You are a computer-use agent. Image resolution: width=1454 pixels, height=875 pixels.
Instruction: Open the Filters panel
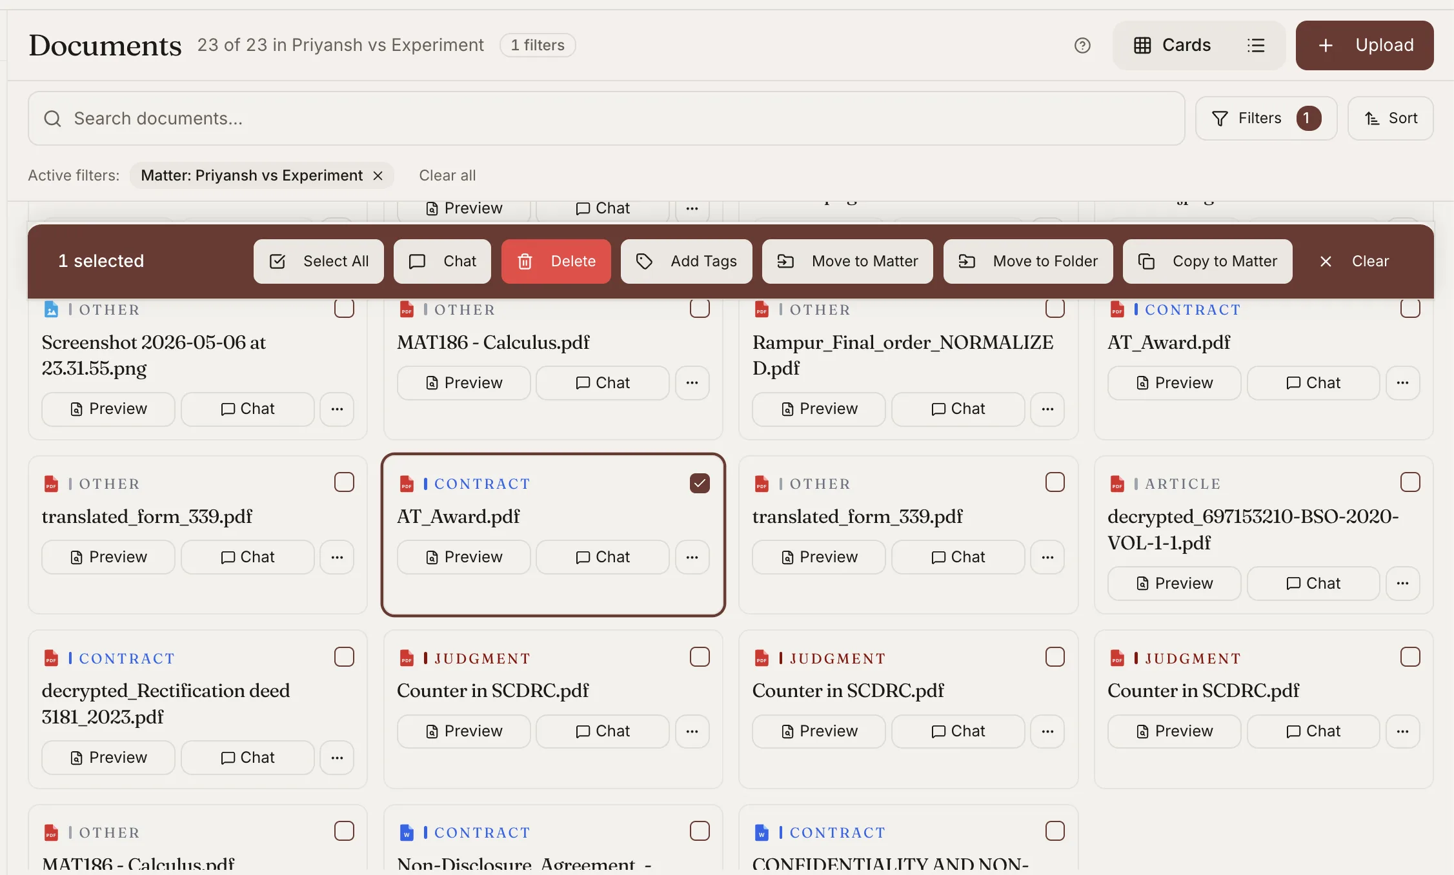[1266, 118]
